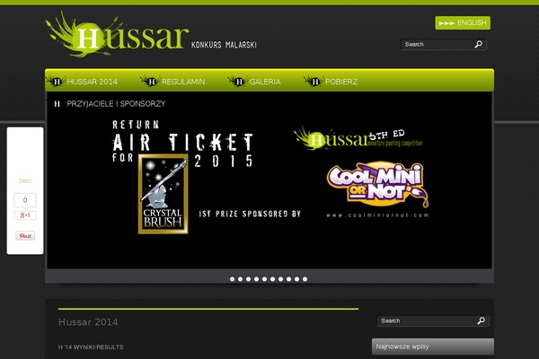Open the Pobierz menu item
Viewport: 539px width, 359px height.
point(341,82)
